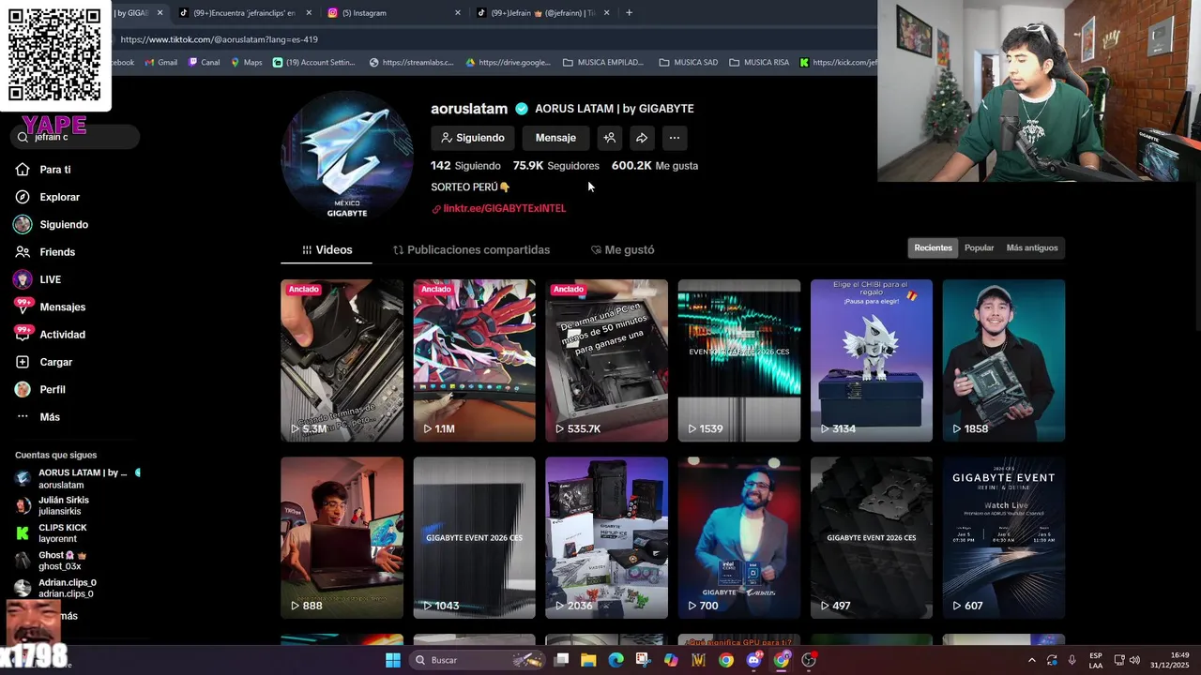Open MUSICA SAD bookmark folder
1201x675 pixels.
coord(689,63)
